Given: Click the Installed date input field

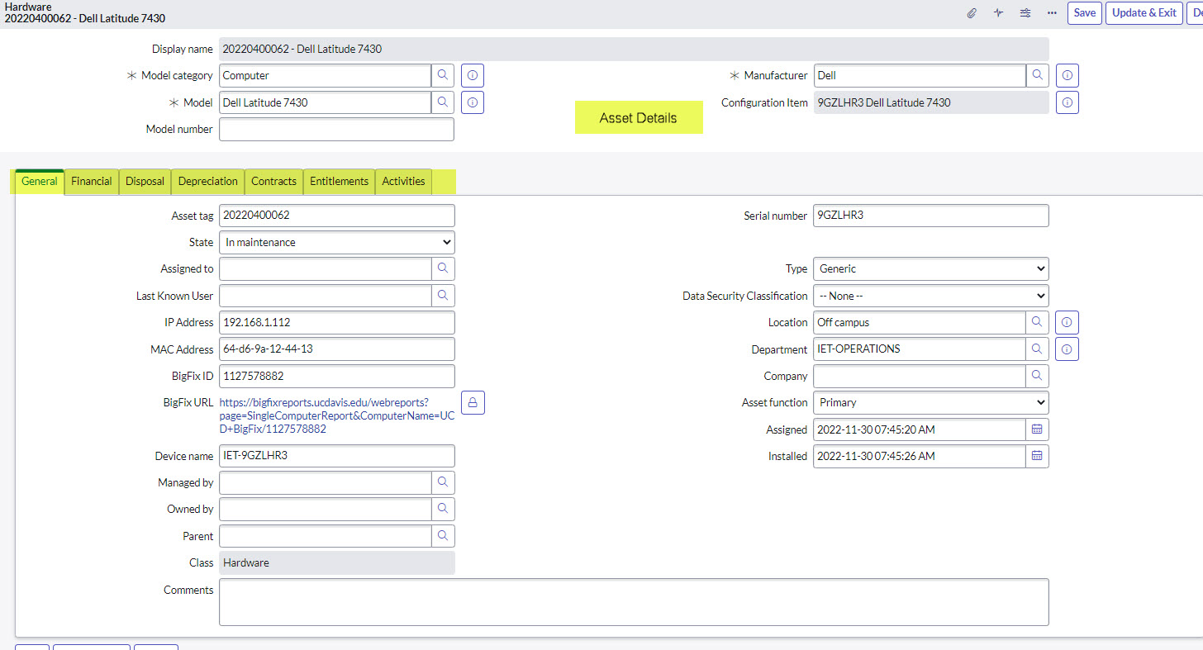Looking at the screenshot, I should [x=920, y=456].
